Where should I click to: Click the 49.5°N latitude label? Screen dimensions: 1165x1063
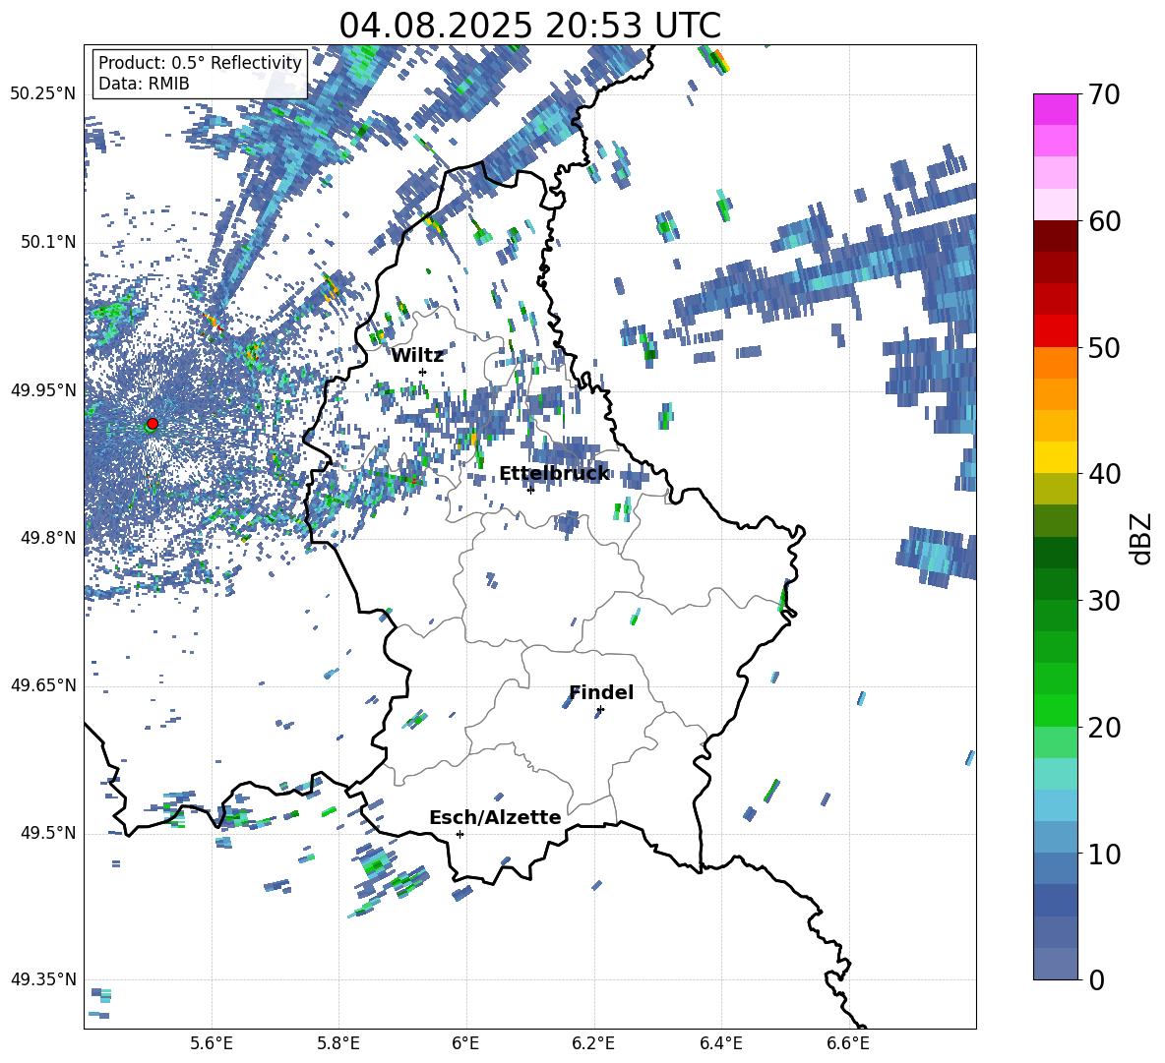click(47, 833)
